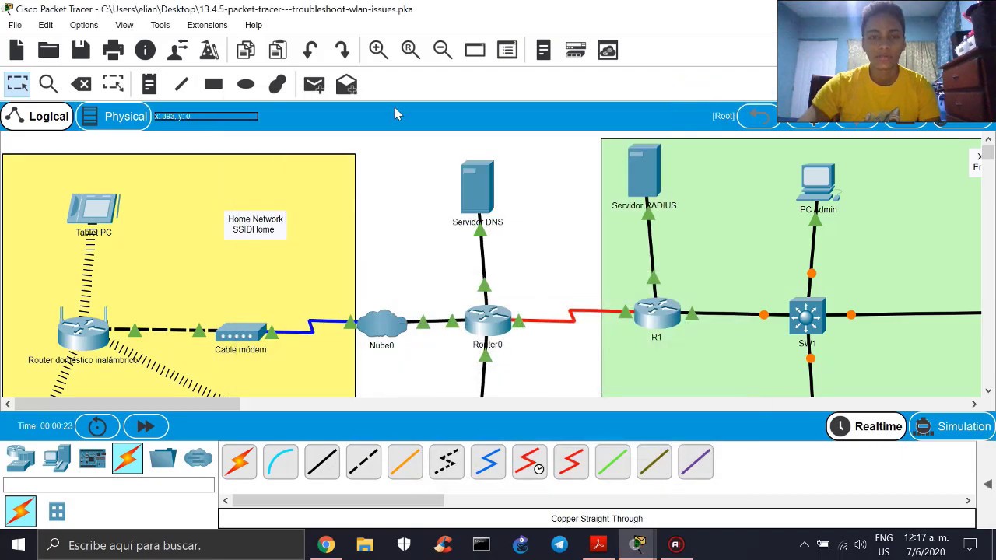Click the Copy icon in toolbar

point(245,51)
